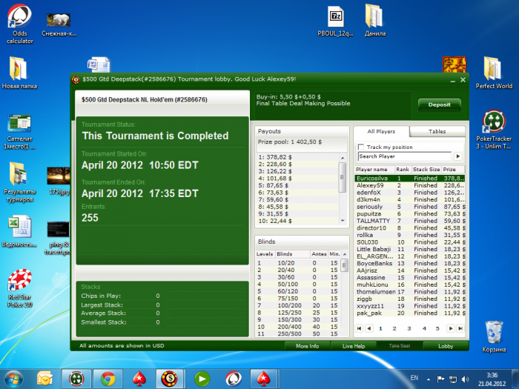The height and width of the screenshot is (389, 519).
Task: Go to the first page of players
Action: point(359,328)
